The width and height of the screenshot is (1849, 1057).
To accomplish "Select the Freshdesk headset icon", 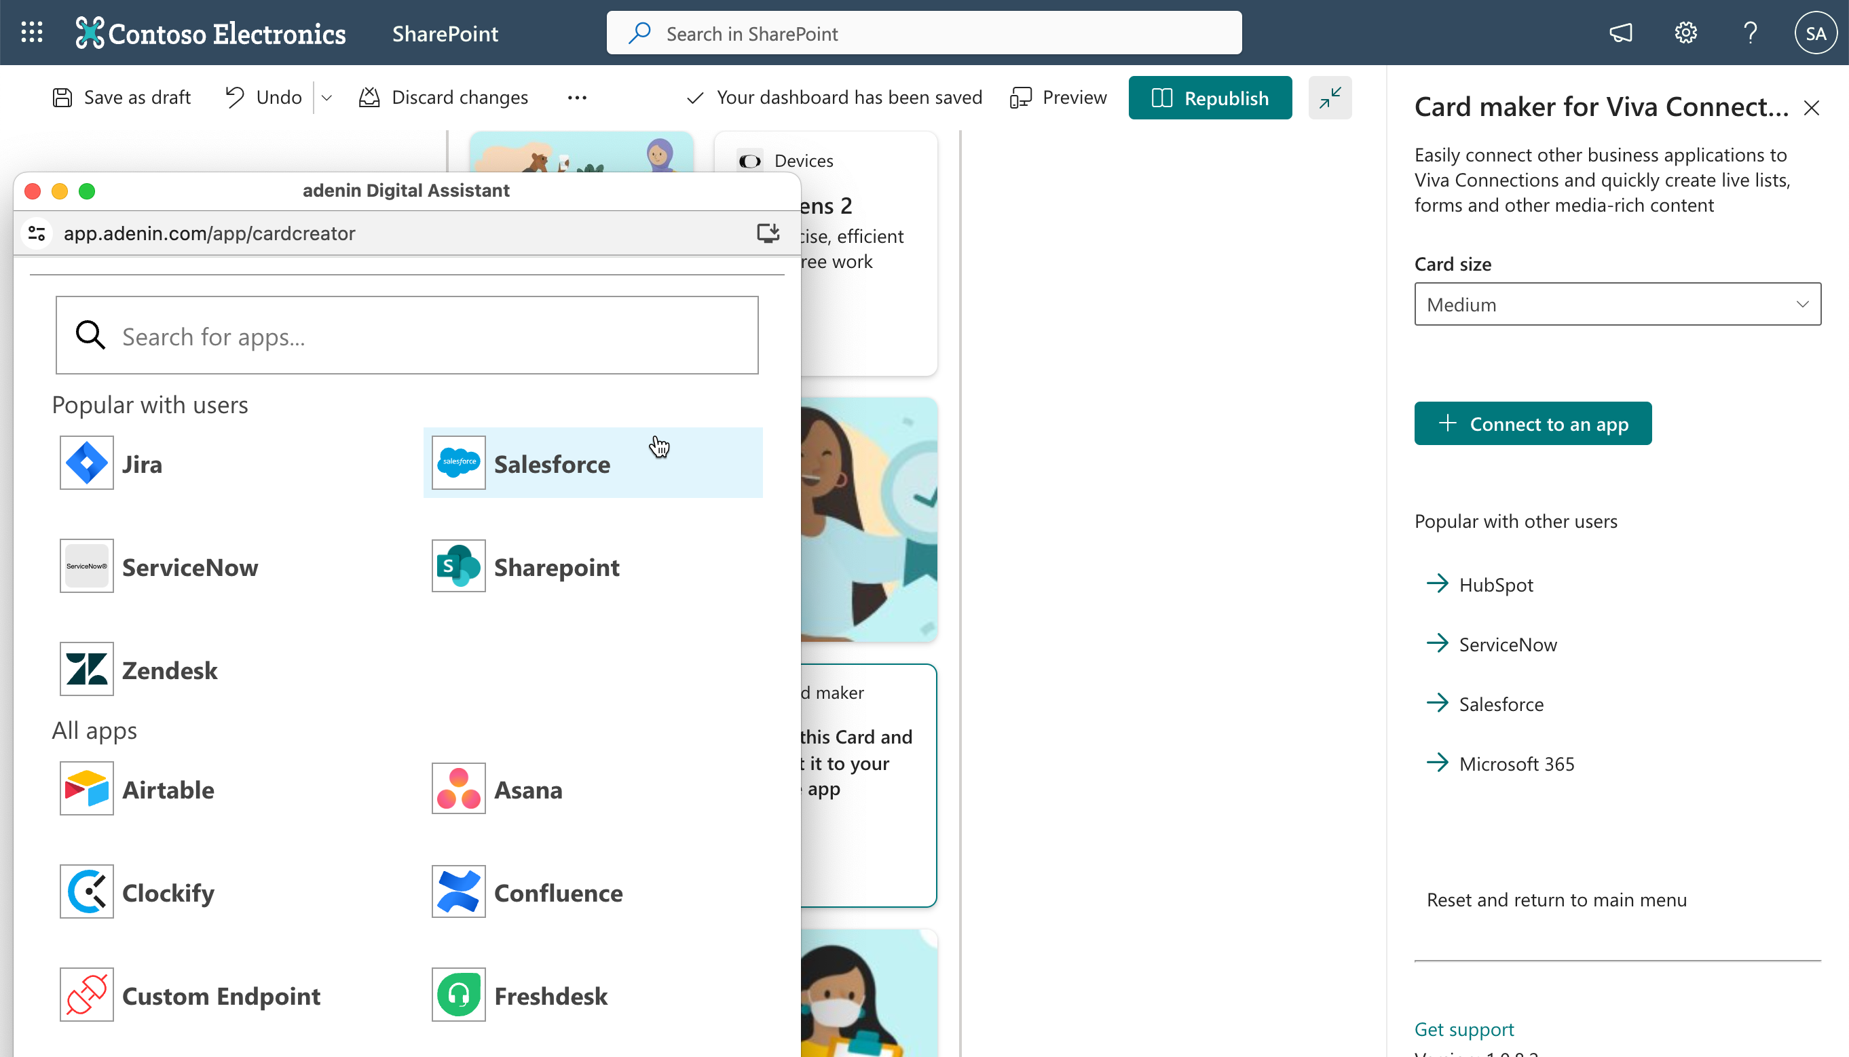I will click(458, 995).
